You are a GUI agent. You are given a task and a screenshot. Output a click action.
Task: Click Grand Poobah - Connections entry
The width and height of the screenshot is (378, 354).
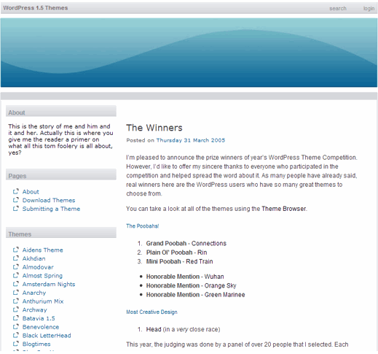[186, 243]
